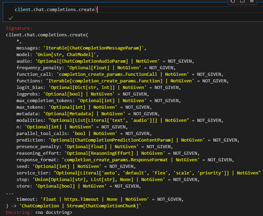Click the 'stop' parameter line
The height and width of the screenshot is (216, 263).
click(108, 180)
